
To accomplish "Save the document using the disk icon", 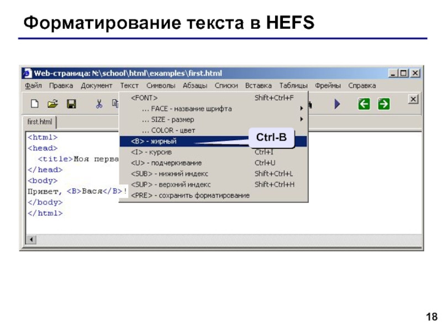I will click(72, 104).
